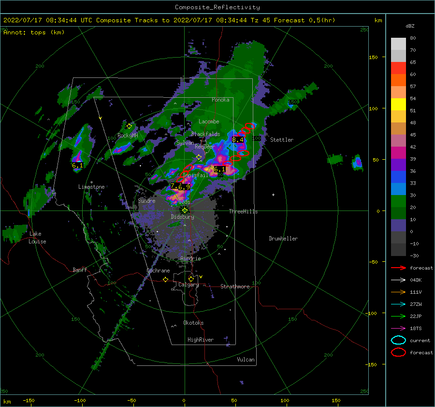435x407 pixels.
Task: Click the ThreeHills town label
Action: 243,211
